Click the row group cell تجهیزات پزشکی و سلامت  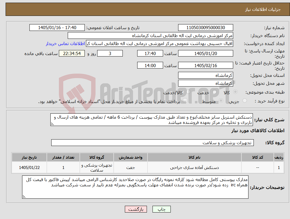[97, 167]
